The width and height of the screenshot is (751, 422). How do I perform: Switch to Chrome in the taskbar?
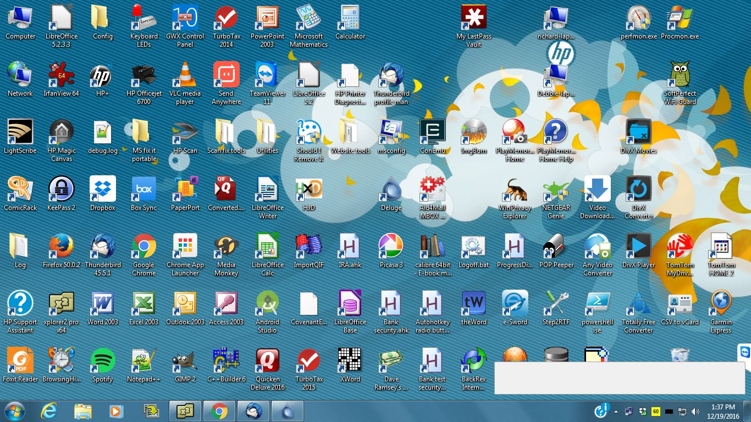[x=219, y=410]
